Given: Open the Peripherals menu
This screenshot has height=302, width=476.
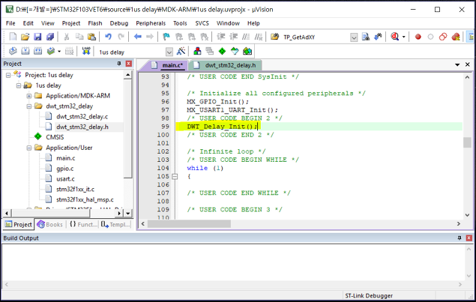Looking at the screenshot, I should coord(151,23).
